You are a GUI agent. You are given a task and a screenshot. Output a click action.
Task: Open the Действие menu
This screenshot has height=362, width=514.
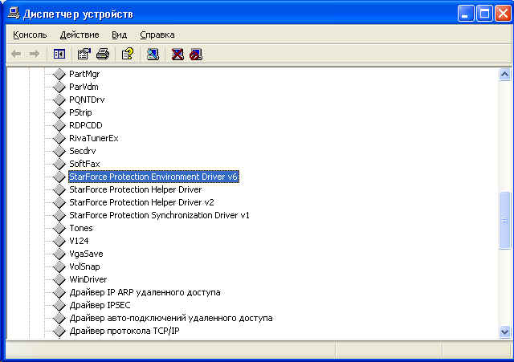point(80,35)
